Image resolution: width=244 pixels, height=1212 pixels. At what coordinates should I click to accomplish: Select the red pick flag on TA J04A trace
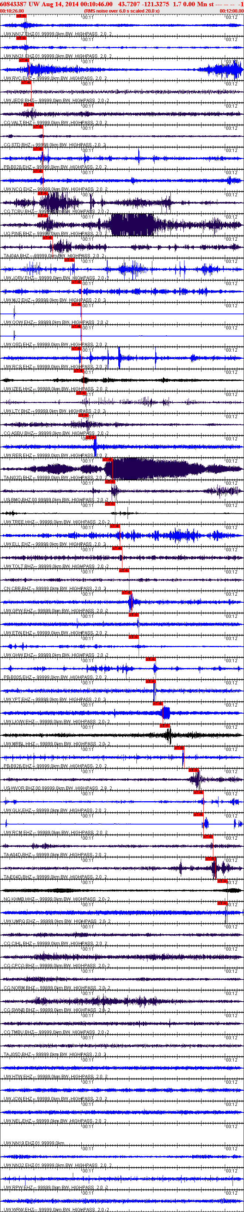47,238
